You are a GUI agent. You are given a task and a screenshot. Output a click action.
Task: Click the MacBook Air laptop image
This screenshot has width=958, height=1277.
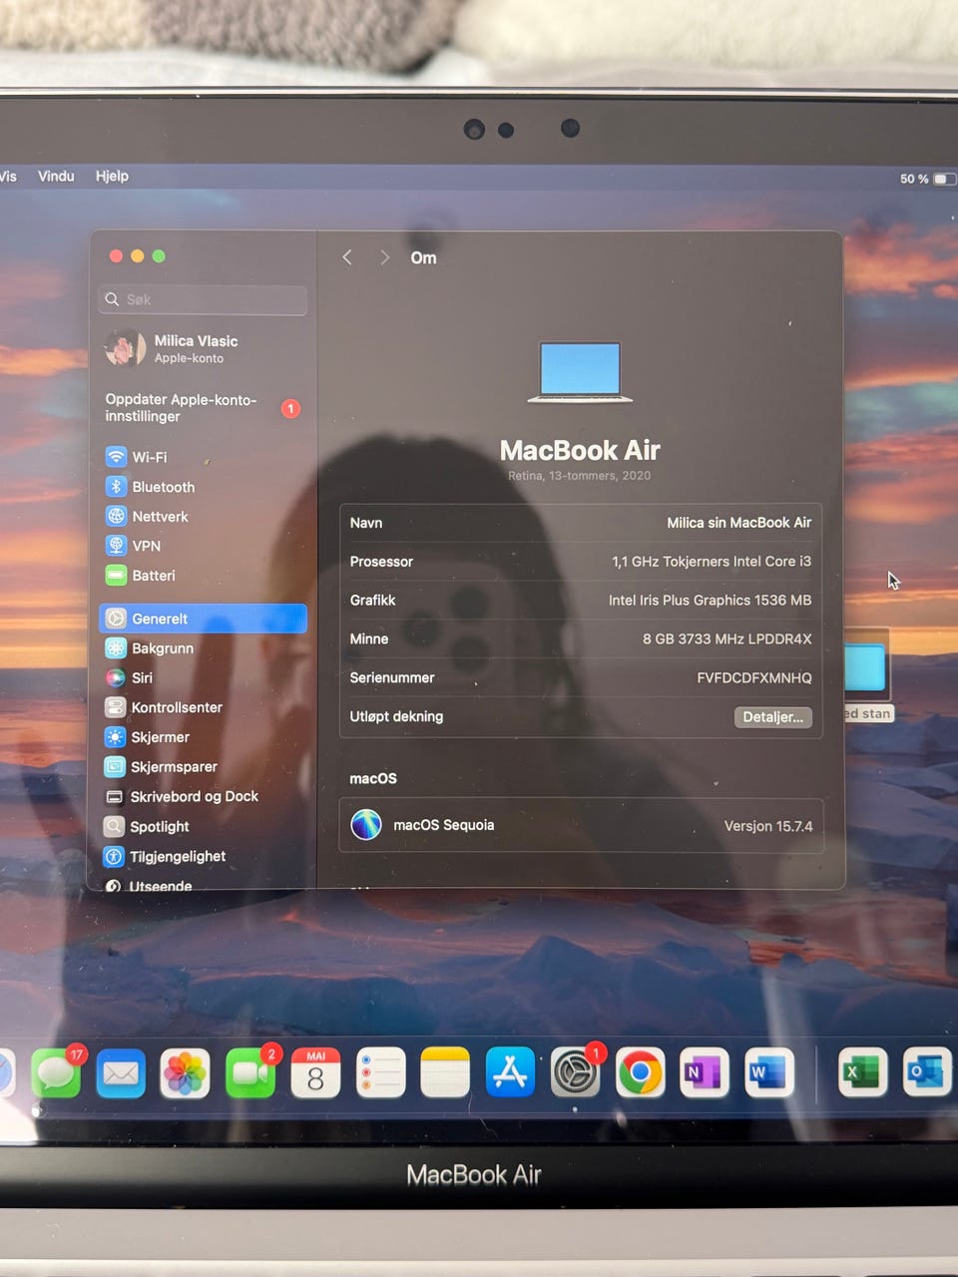coord(580,371)
